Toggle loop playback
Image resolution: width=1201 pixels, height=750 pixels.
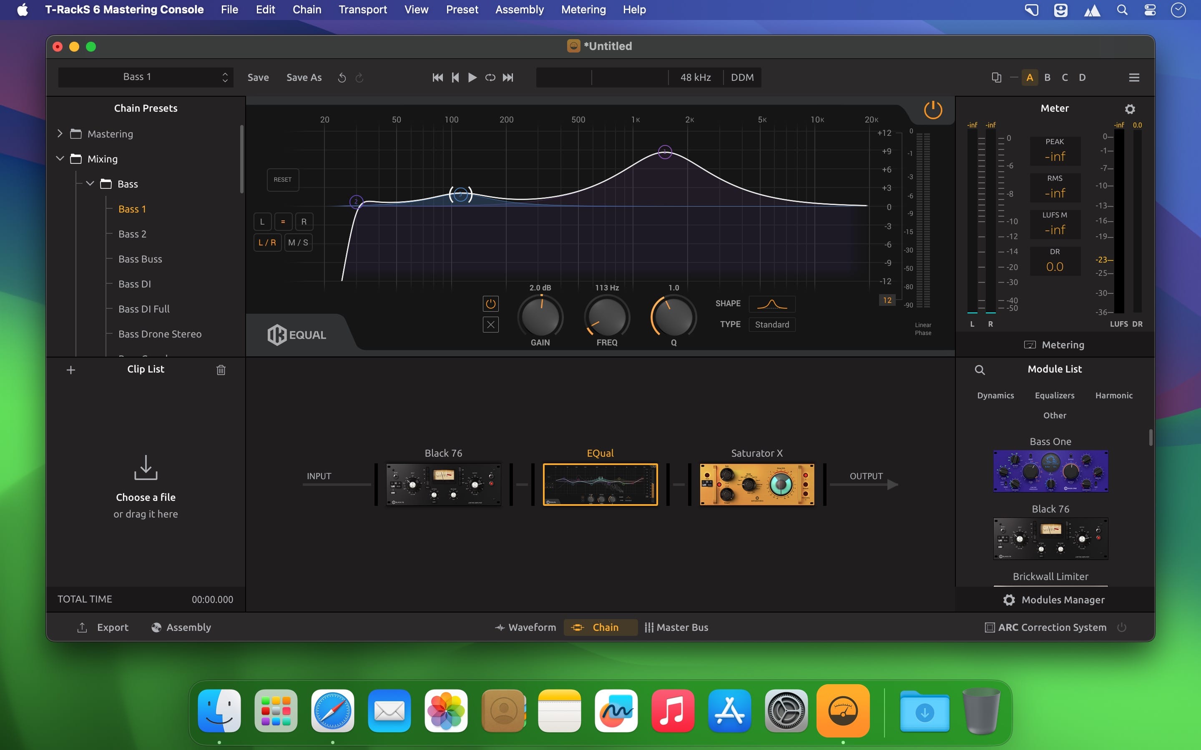coord(490,77)
